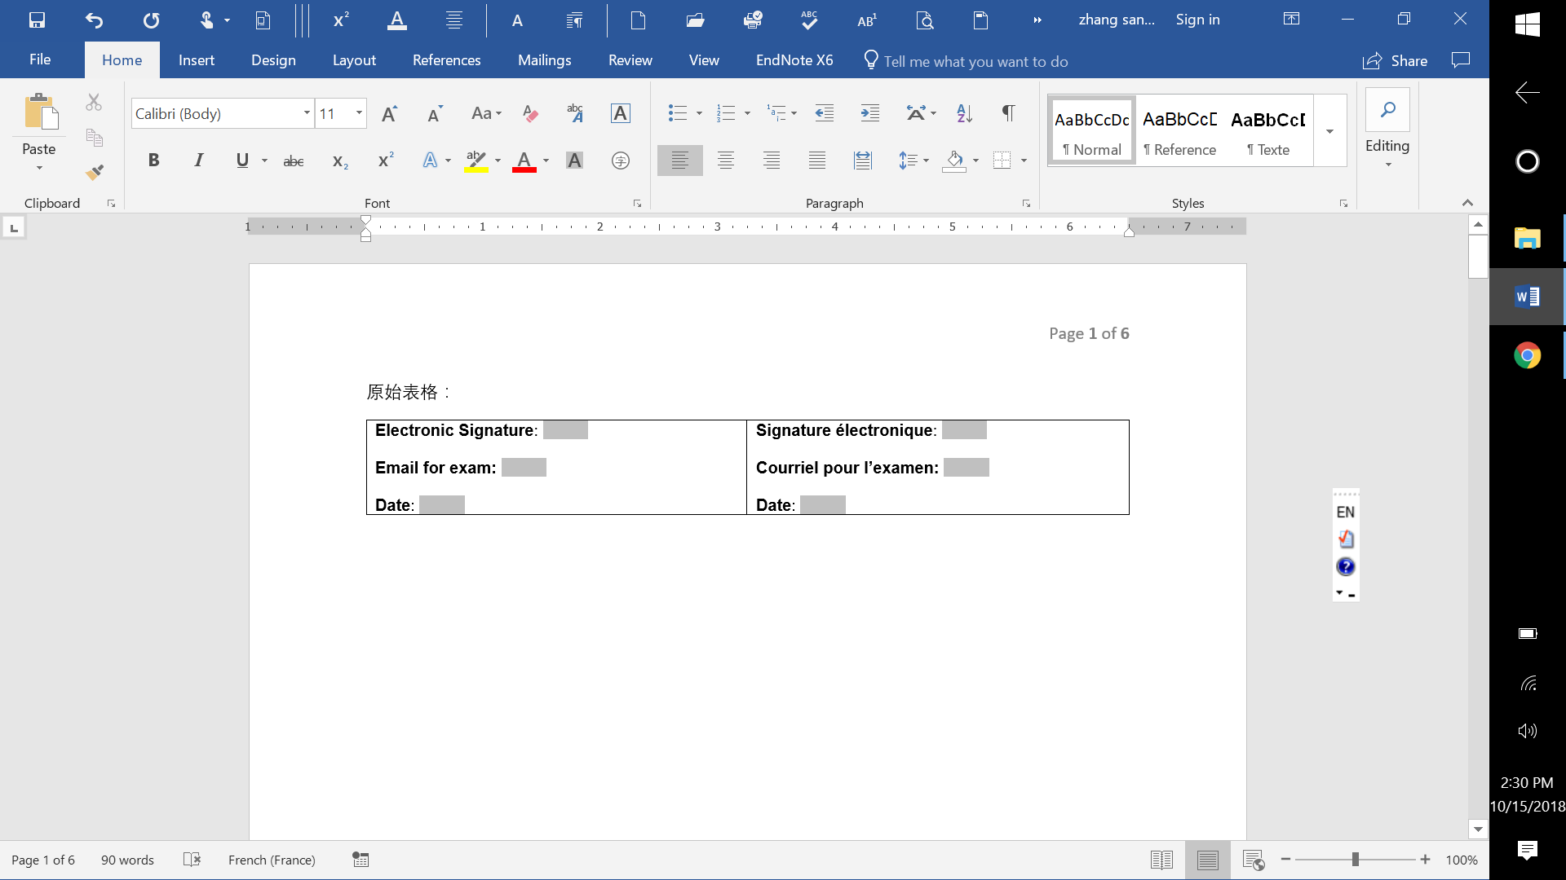
Task: Toggle Show/Hide paragraph marks
Action: tap(1008, 114)
